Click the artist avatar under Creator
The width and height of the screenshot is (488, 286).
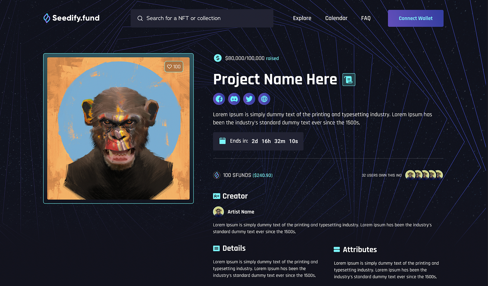click(x=219, y=212)
